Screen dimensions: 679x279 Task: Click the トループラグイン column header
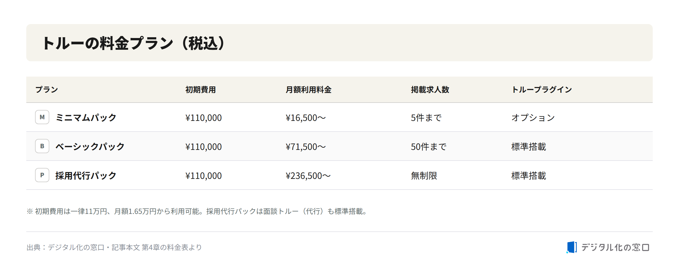click(x=542, y=89)
